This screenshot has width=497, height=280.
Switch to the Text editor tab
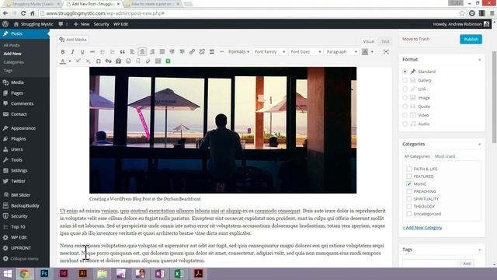click(x=385, y=41)
